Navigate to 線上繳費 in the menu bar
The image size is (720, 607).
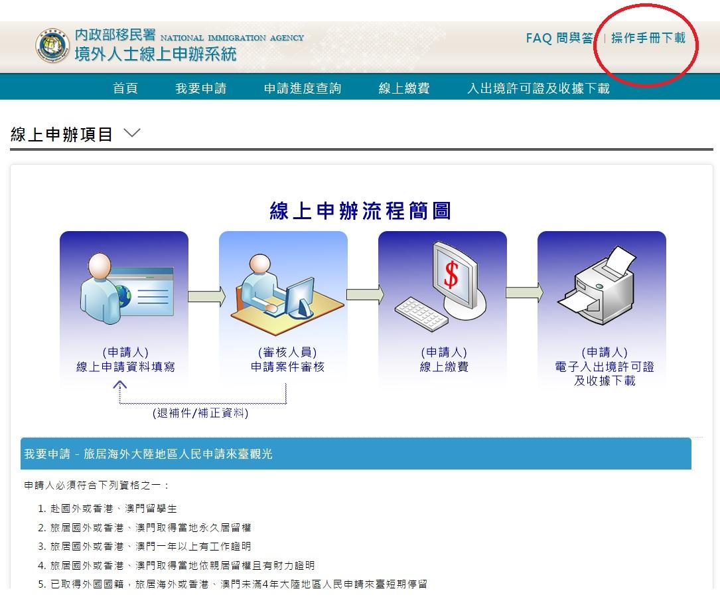(405, 87)
